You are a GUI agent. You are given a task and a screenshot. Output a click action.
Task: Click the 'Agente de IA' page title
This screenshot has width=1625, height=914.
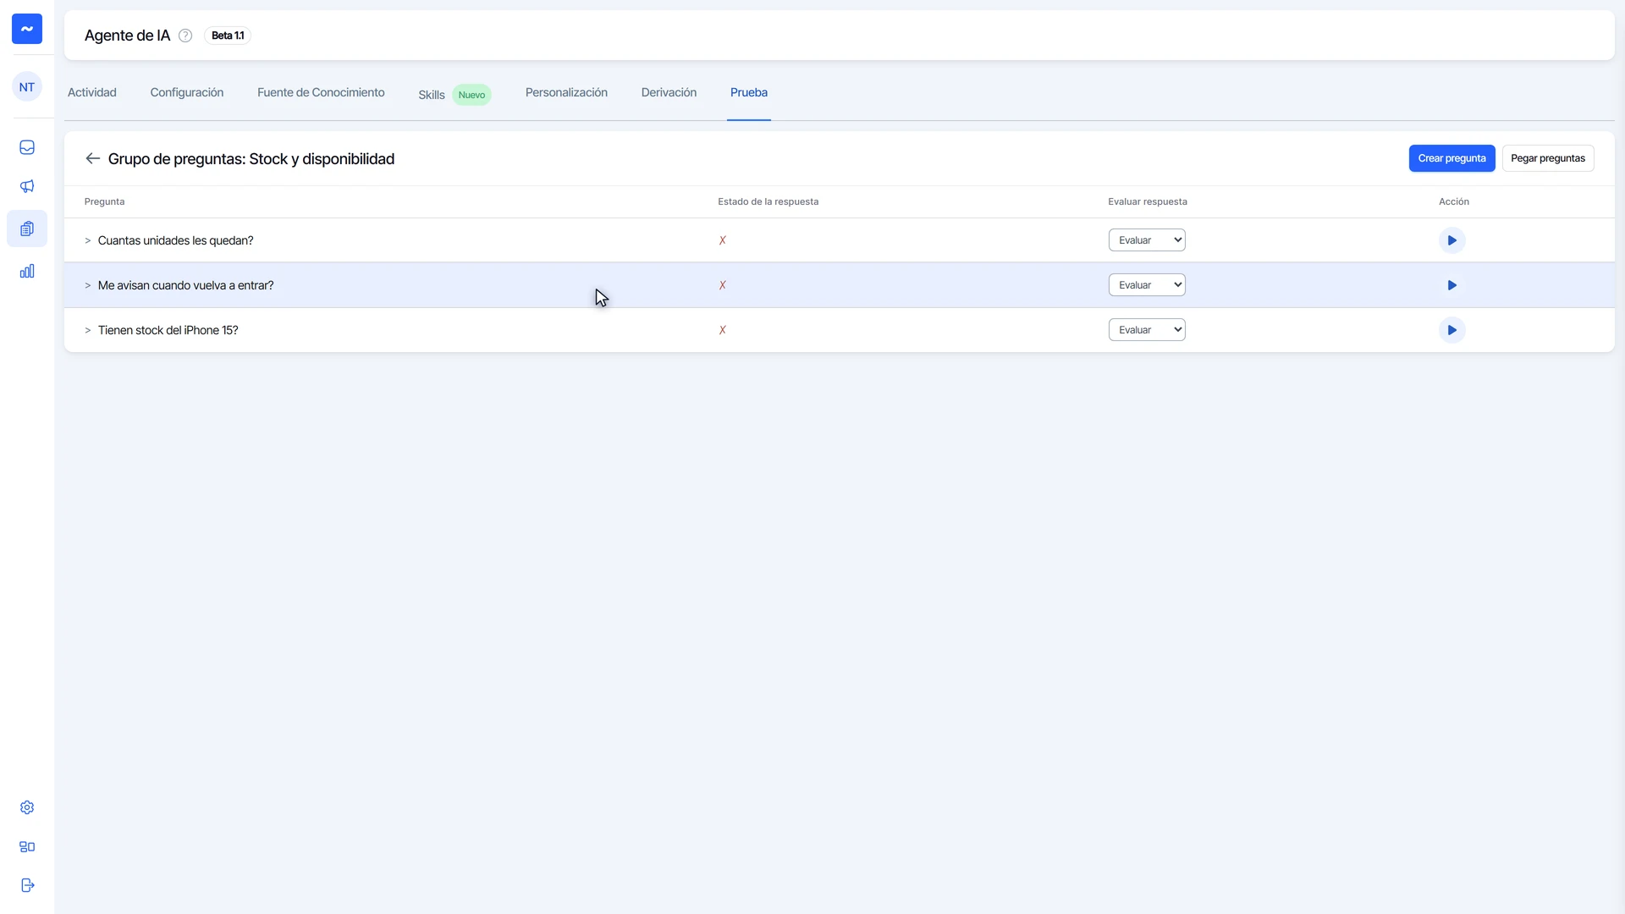[x=127, y=36]
